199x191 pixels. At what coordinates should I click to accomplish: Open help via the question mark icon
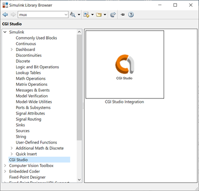click(x=131, y=15)
